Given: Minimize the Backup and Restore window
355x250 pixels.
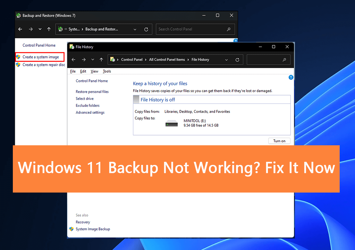Looking at the screenshot, I should tap(204, 15).
